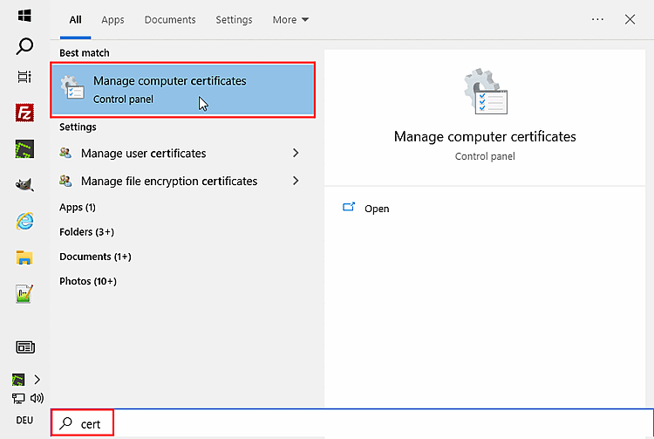Screen dimensions: 654x439
Task: Launch FileZilla from the taskbar
Action: [24, 112]
